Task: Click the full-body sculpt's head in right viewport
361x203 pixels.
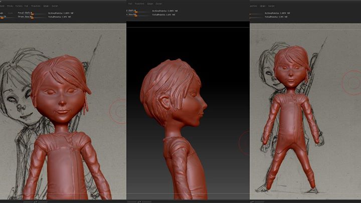Action: pos(292,70)
